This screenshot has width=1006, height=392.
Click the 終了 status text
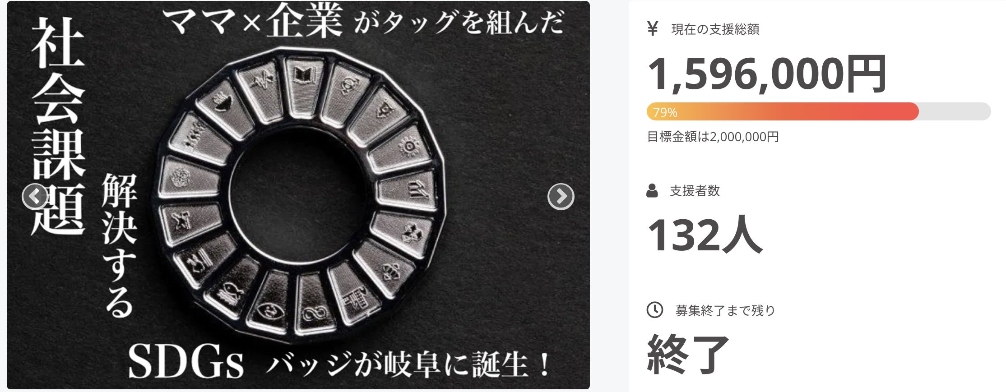[688, 354]
